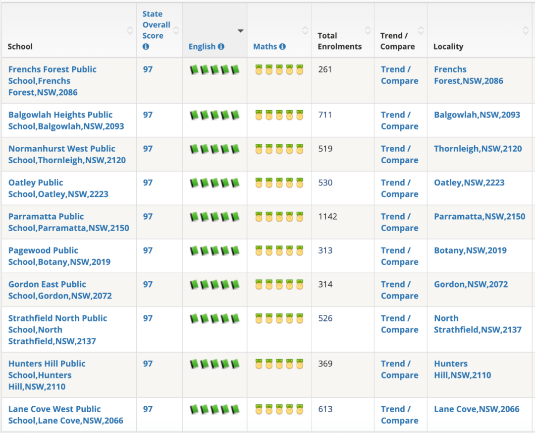Click English book rating for Frenchs Forest

coord(214,70)
